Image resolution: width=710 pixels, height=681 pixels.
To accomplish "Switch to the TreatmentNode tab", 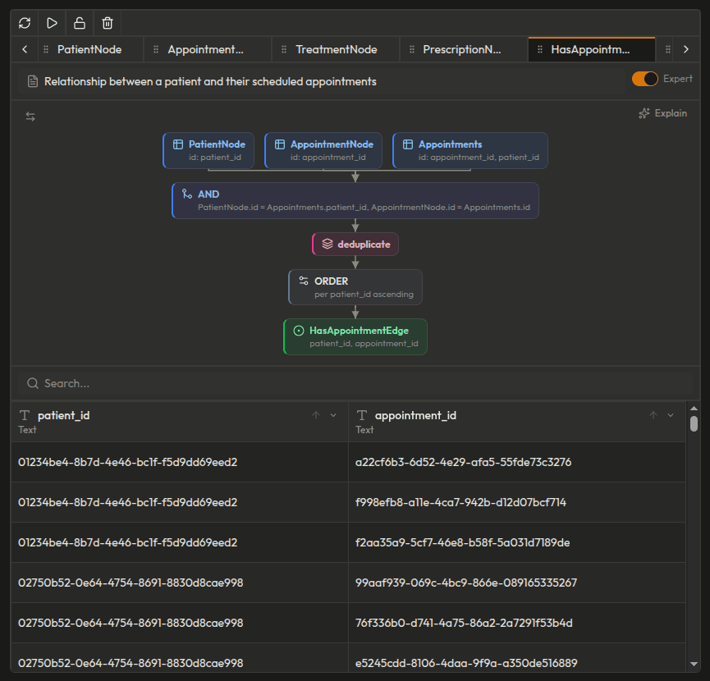I will pos(334,48).
